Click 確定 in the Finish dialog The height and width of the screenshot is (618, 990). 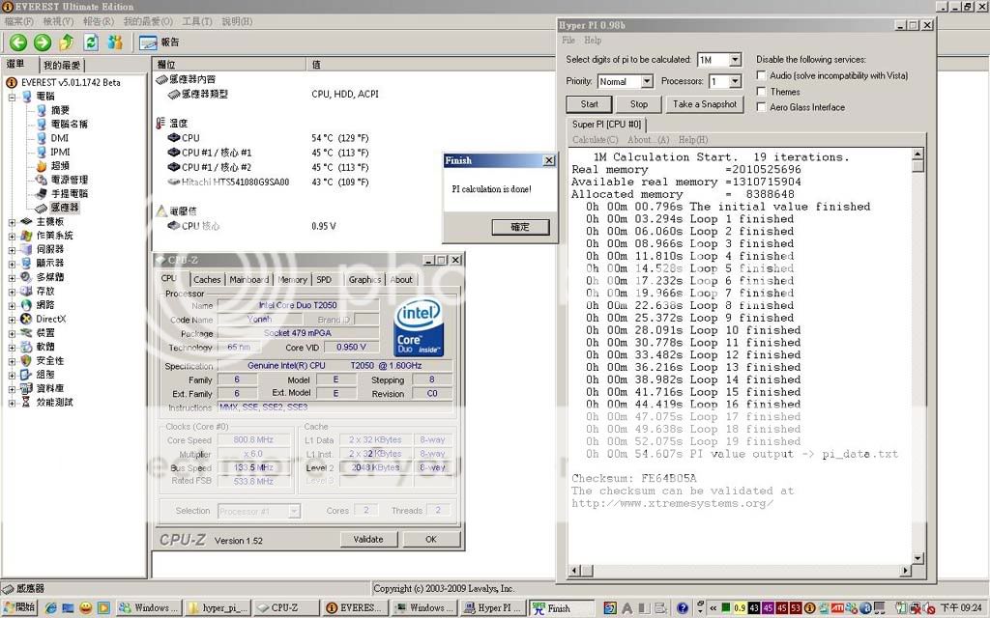[x=520, y=227]
